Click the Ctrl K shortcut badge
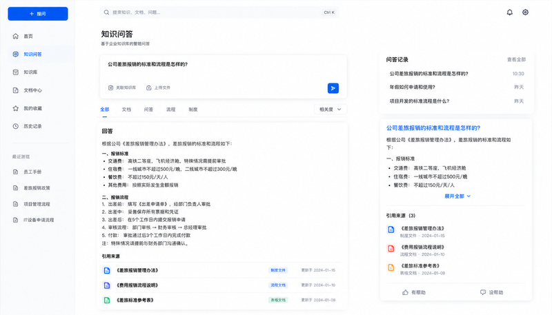552x315 pixels. pos(329,12)
